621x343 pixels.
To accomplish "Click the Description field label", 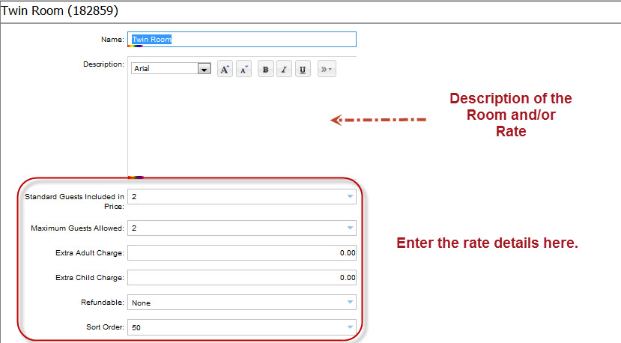I will click(x=103, y=64).
